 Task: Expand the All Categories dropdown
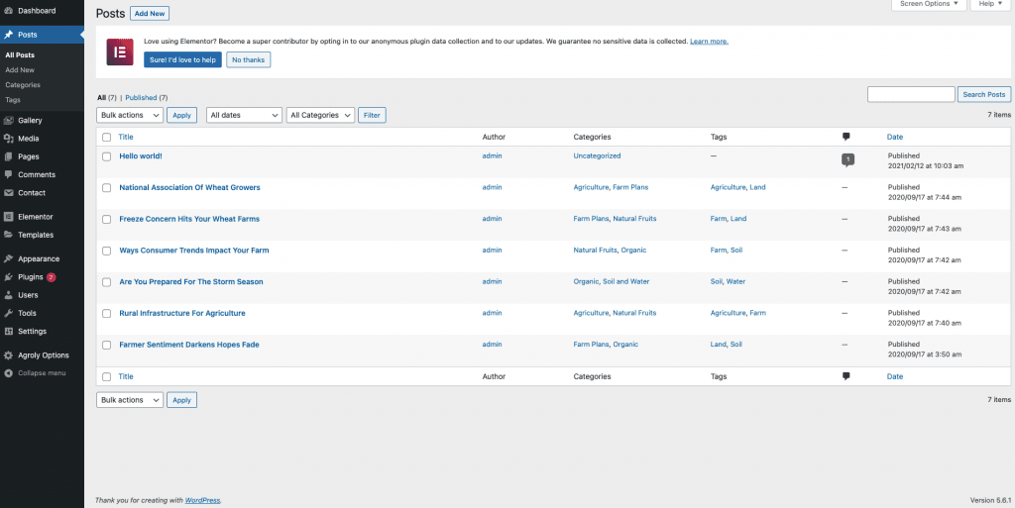click(x=320, y=115)
